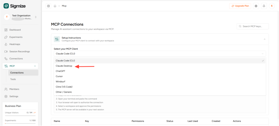This screenshot has height=126, width=279.
Task: Click the Sigmize logo icon
Action: coord(6,6)
